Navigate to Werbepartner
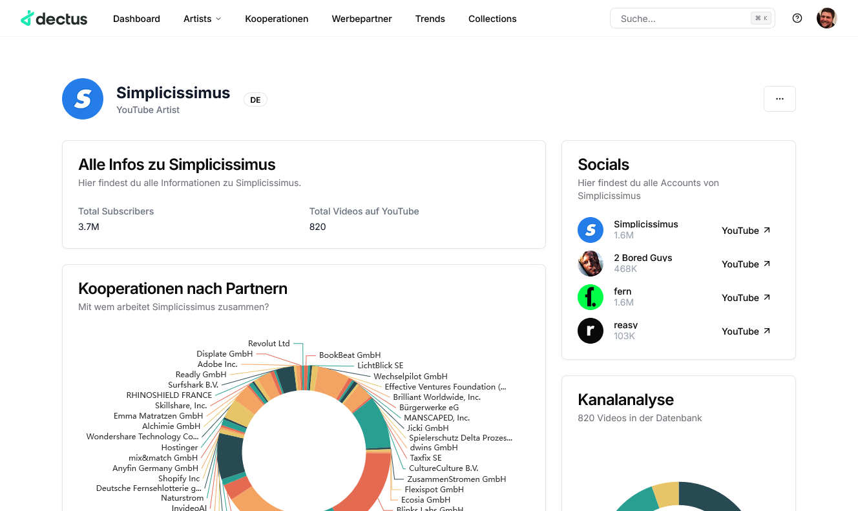This screenshot has width=858, height=511. point(362,19)
